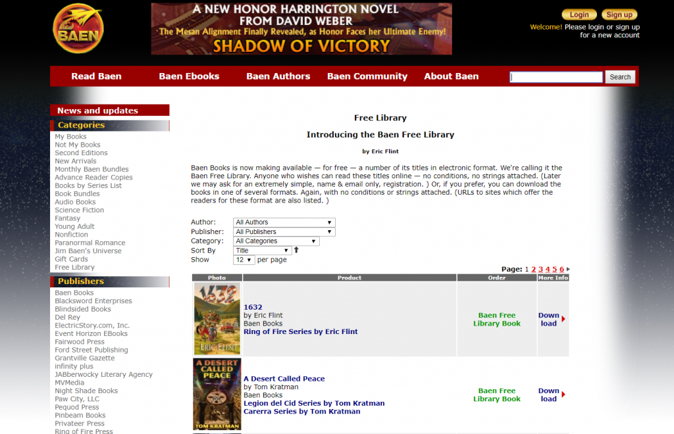674x434 pixels.
Task: Go to page 4 of results
Action: pyautogui.click(x=547, y=269)
